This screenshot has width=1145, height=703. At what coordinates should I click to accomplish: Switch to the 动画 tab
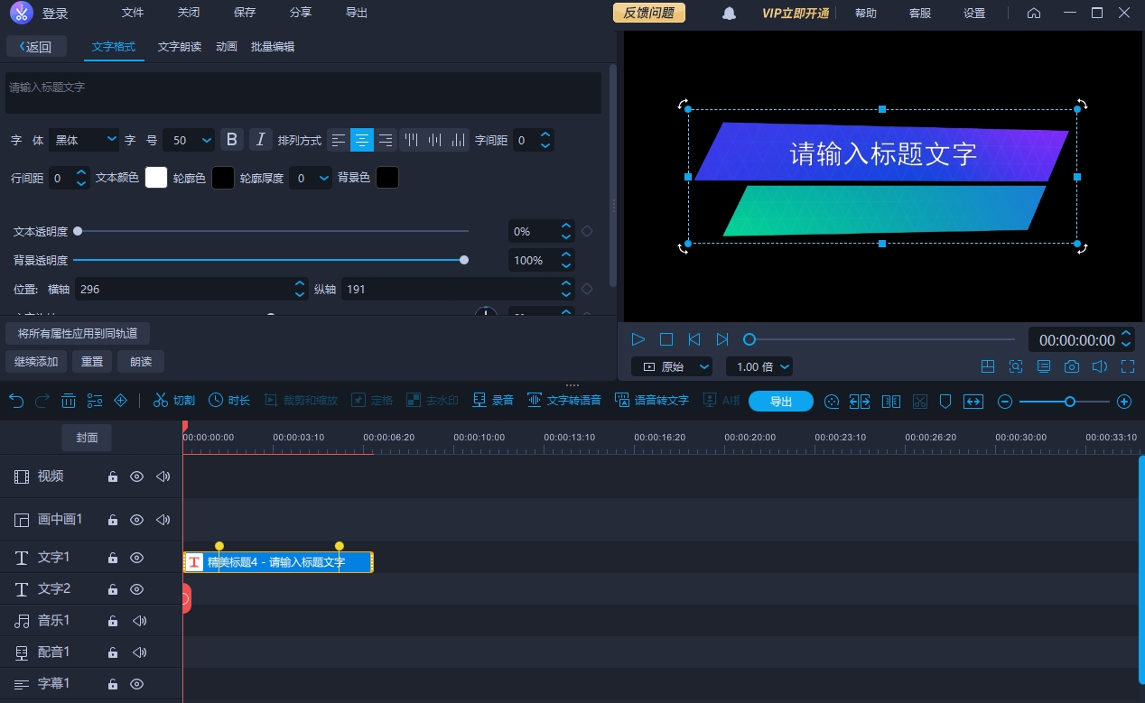pos(227,47)
